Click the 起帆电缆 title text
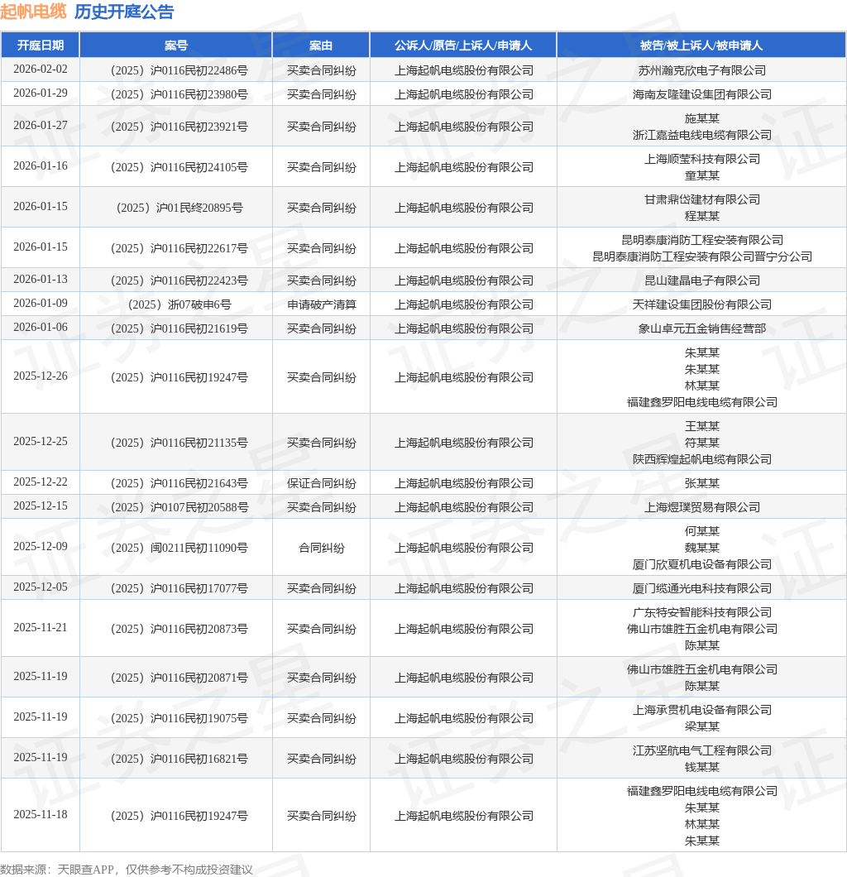 click(x=33, y=12)
